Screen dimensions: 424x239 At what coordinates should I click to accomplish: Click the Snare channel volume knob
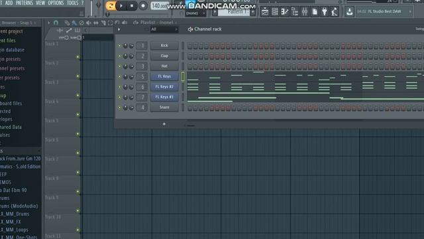[x=131, y=108]
